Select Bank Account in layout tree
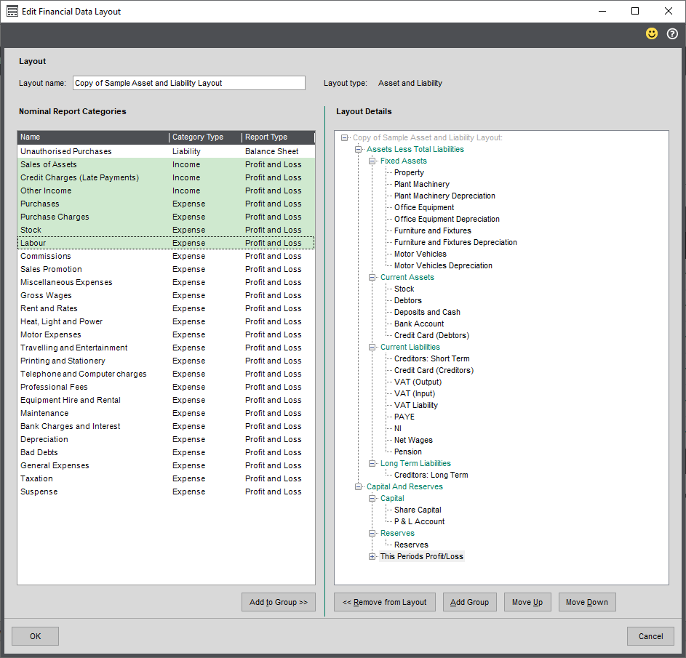Screen dimensions: 686x658 point(419,324)
